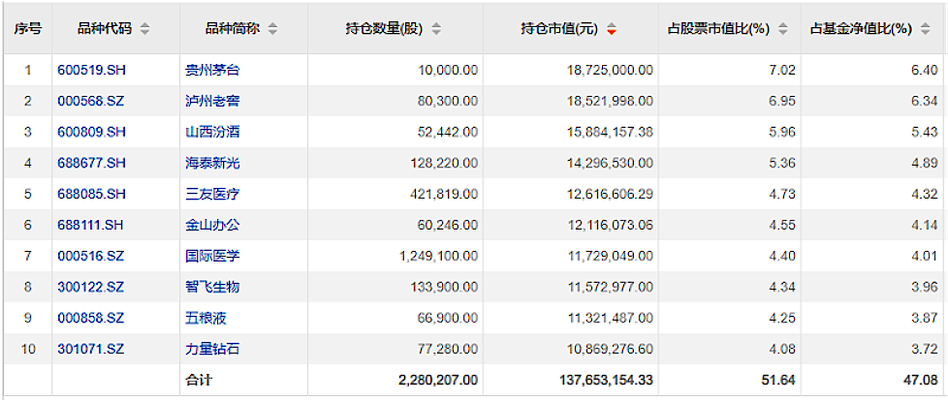The width and height of the screenshot is (948, 401).
Task: Click the 序号 column header
Action: pyautogui.click(x=27, y=30)
